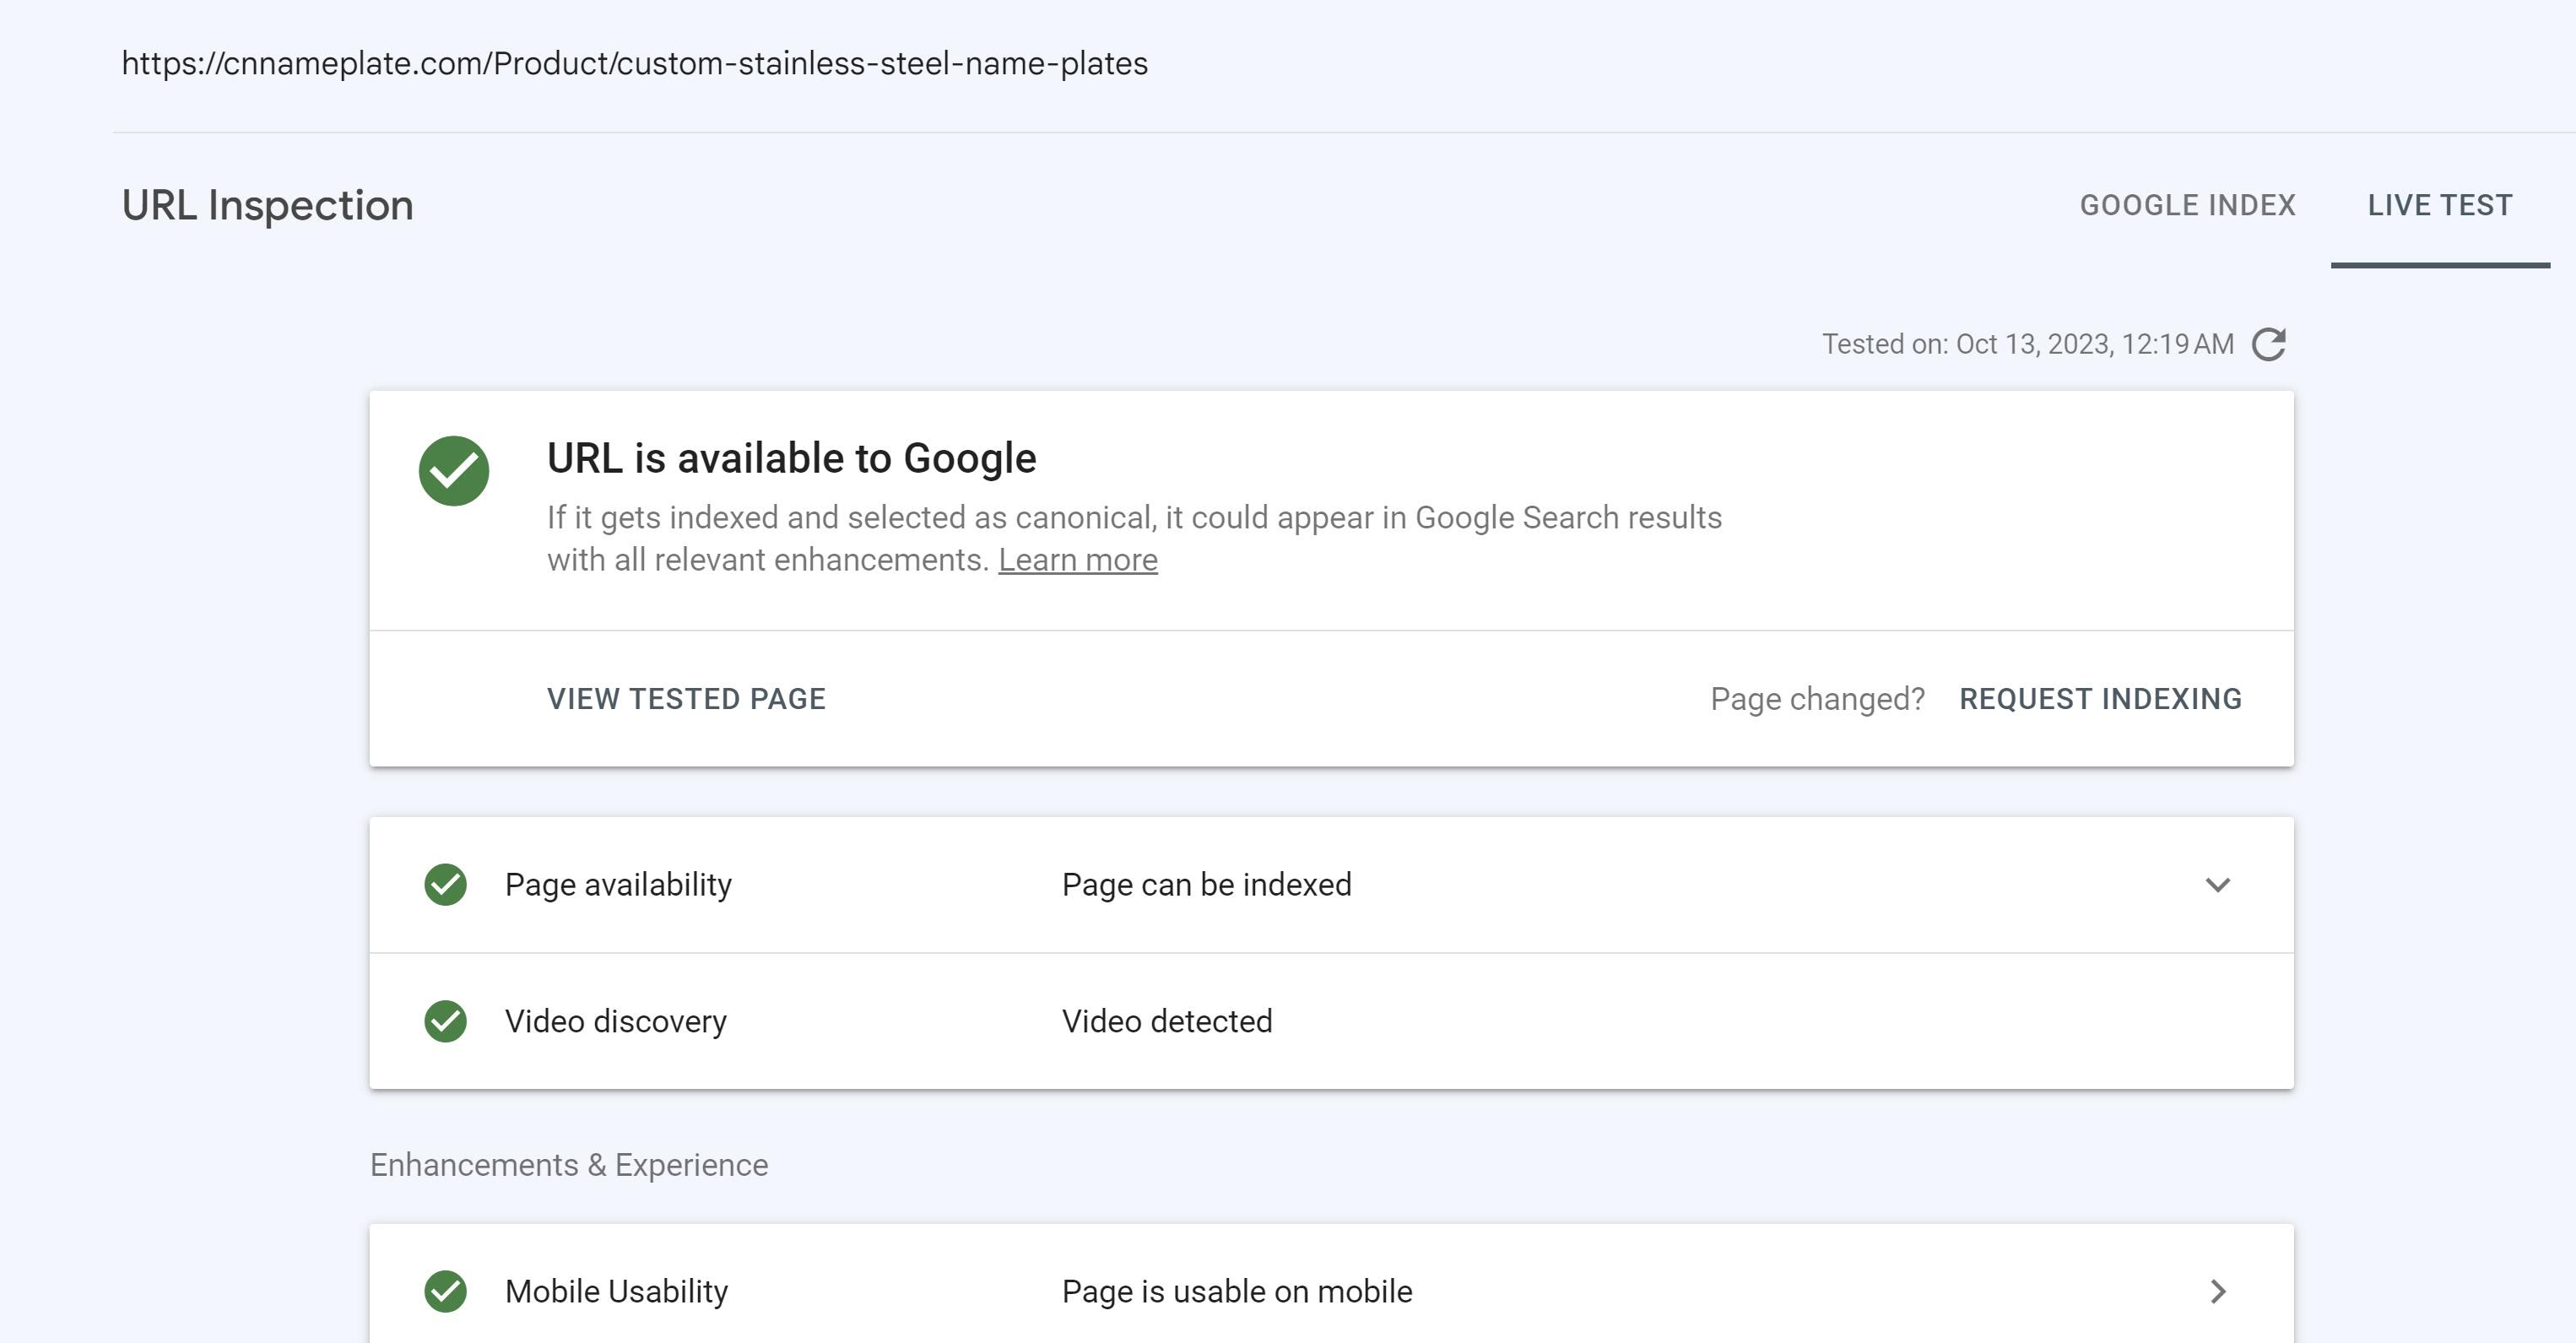Click the 'Tested on' timestamp text
Viewport: 2576px width, 1343px height.
[2027, 344]
